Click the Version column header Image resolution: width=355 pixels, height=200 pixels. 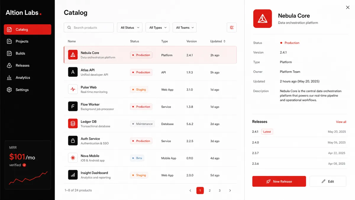[x=192, y=41]
